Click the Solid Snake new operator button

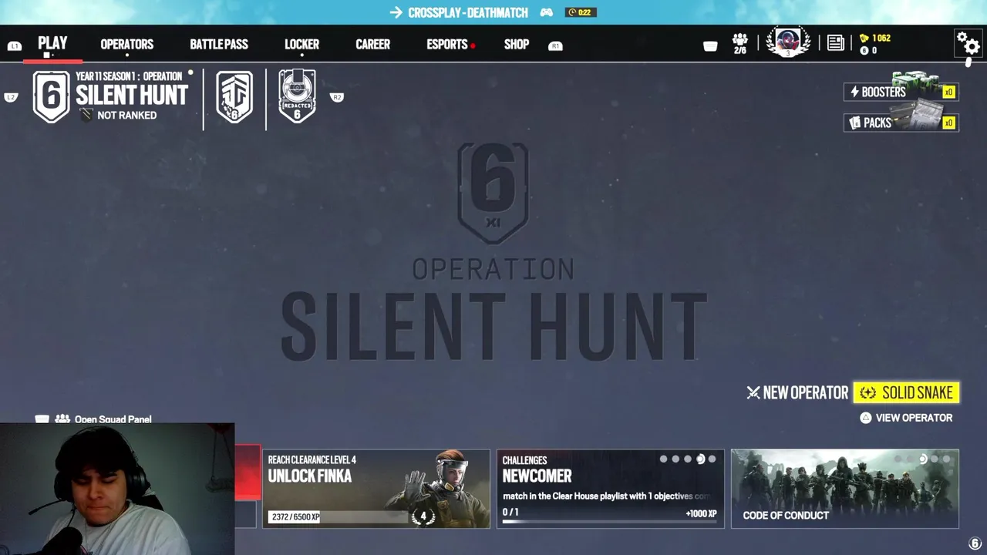906,393
